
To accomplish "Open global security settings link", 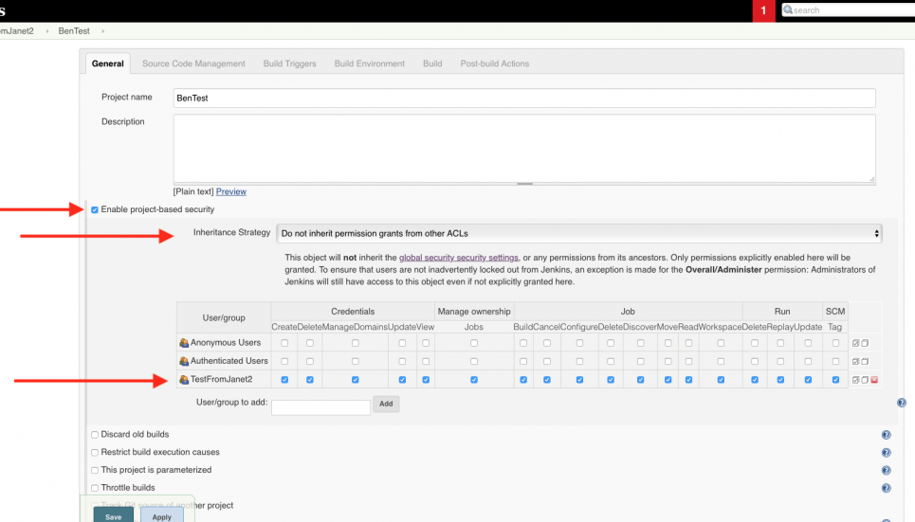I will 458,258.
